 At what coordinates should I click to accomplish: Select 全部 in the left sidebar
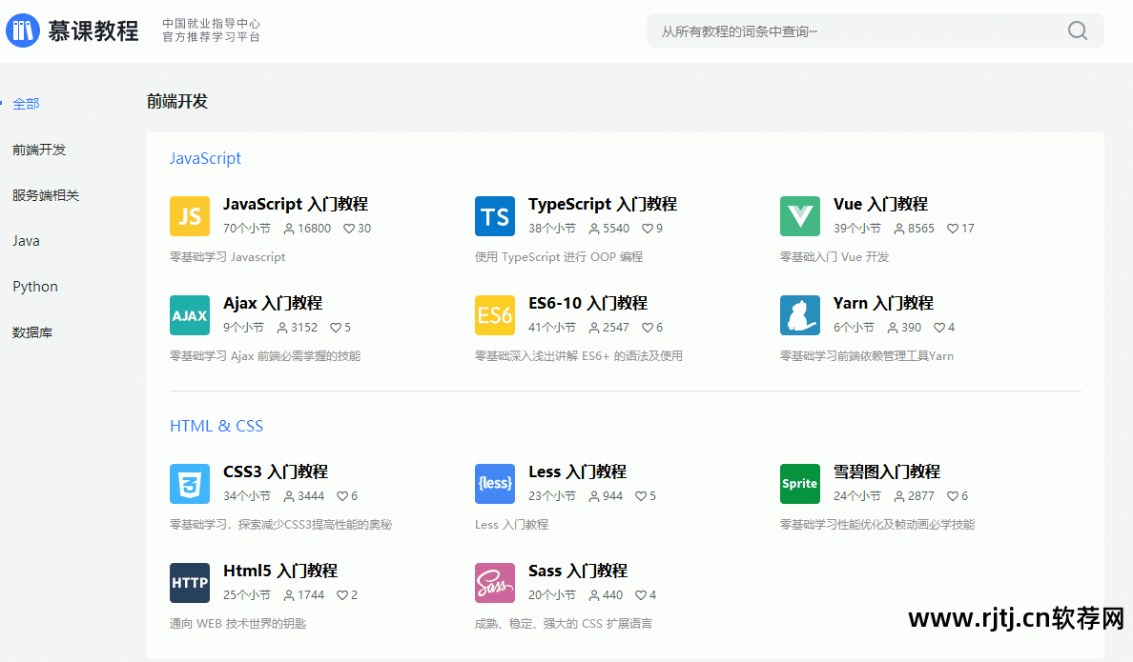(x=26, y=104)
